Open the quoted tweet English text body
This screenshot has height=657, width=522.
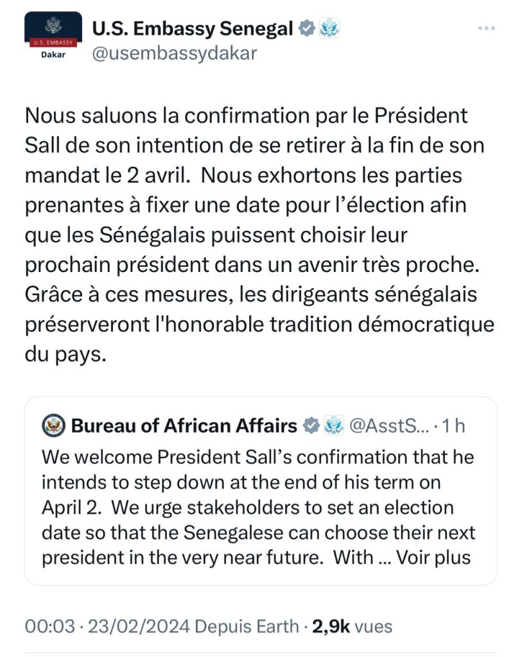click(x=258, y=508)
